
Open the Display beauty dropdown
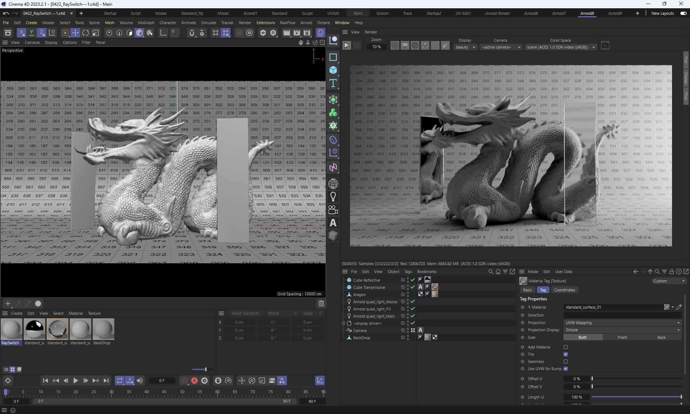point(465,47)
